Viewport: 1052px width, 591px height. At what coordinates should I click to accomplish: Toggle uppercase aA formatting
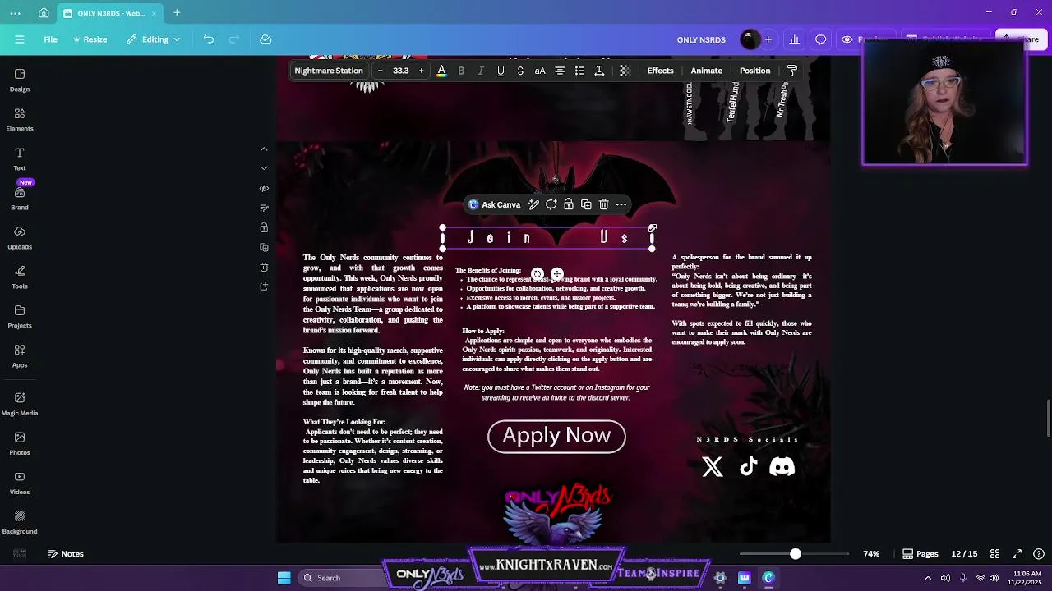coord(540,71)
